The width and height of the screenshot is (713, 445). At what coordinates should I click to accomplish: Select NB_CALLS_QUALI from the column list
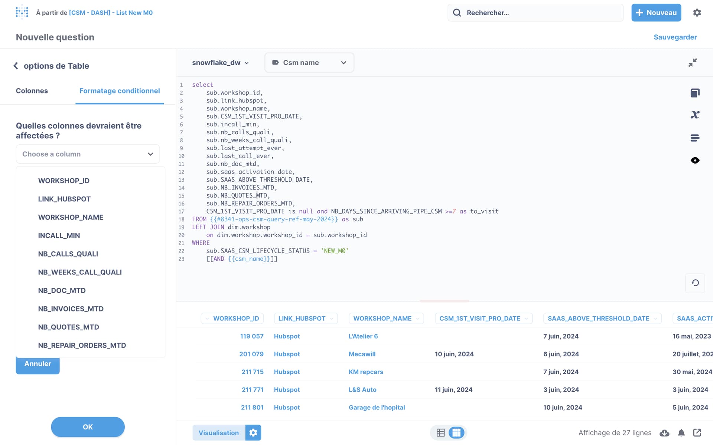[68, 254]
